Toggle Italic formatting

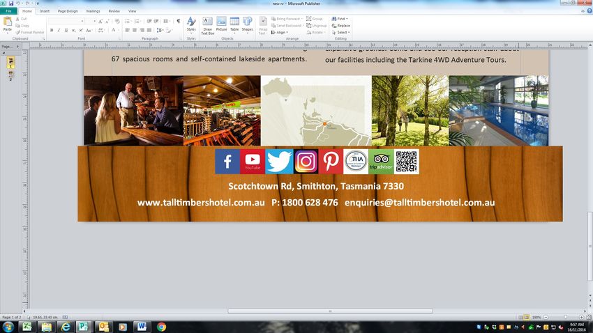(59, 30)
